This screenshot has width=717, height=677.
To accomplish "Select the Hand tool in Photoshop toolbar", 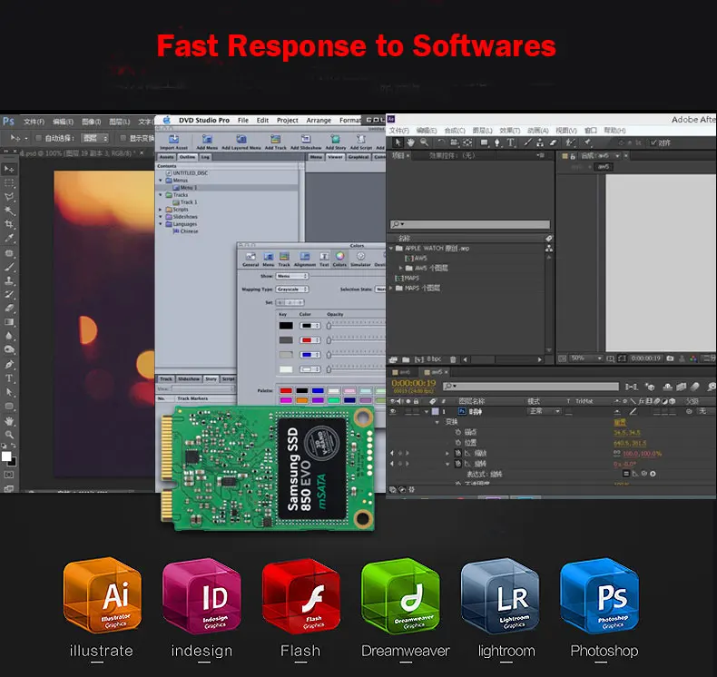I will 9,420.
